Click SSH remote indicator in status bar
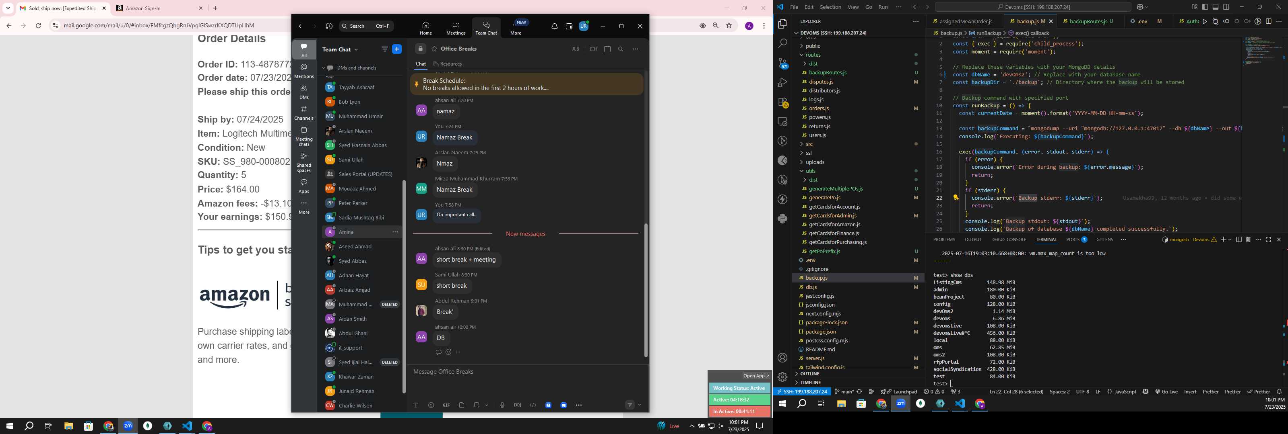 [802, 391]
